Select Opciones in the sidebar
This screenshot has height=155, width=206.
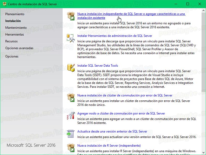tap(12, 56)
